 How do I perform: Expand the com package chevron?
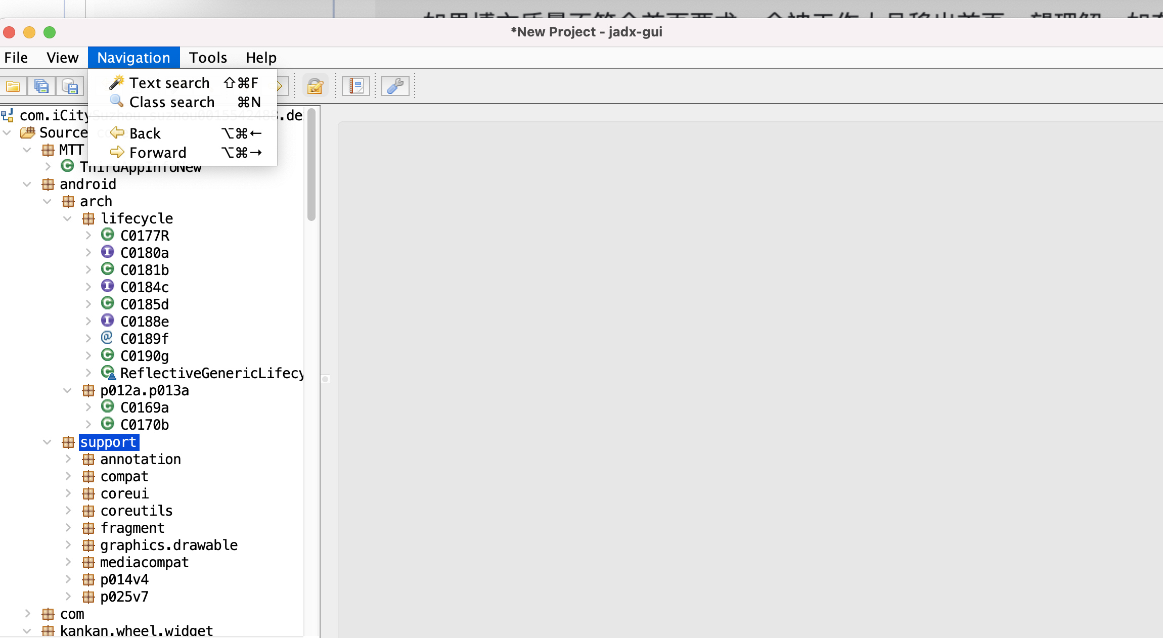(x=28, y=613)
